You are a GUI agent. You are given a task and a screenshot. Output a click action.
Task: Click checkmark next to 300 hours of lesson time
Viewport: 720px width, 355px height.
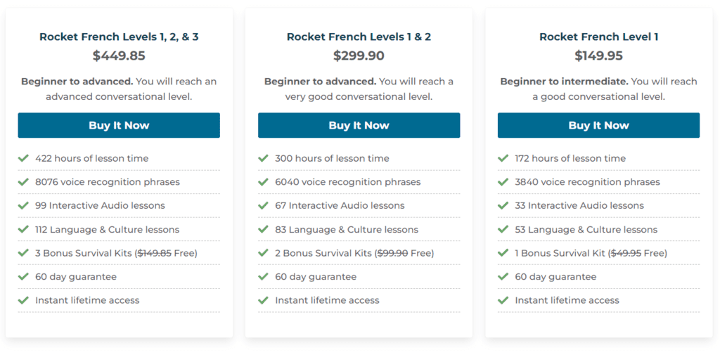click(263, 158)
